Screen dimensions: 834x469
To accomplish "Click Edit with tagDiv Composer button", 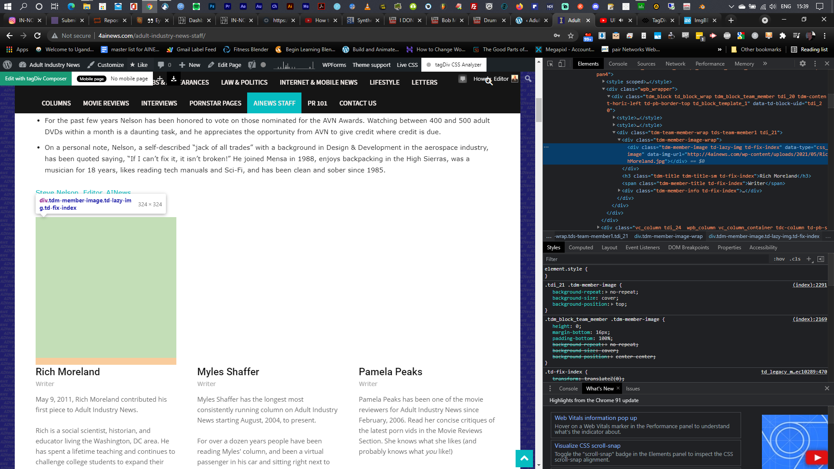I will click(36, 79).
